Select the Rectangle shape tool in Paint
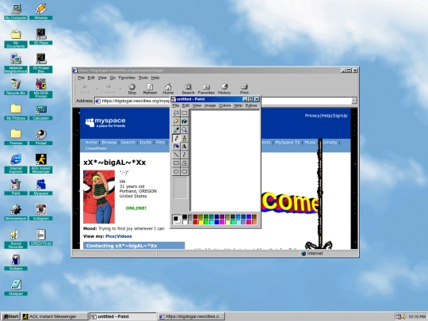This screenshot has height=321, width=428. (176, 163)
